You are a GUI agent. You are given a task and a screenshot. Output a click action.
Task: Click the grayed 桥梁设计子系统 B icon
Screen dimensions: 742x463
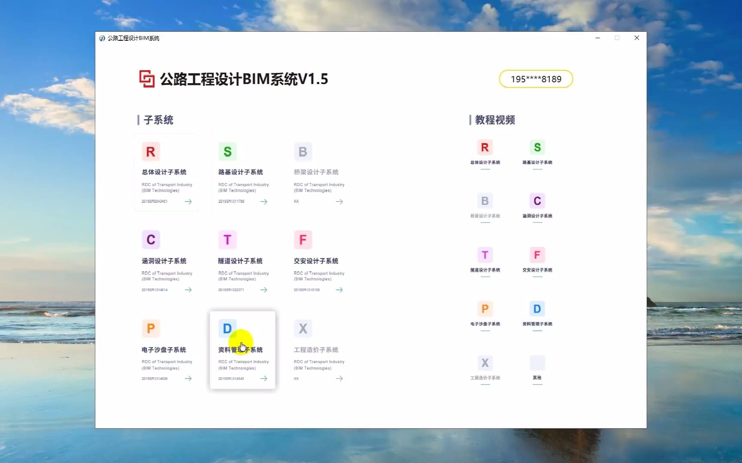[x=303, y=151]
